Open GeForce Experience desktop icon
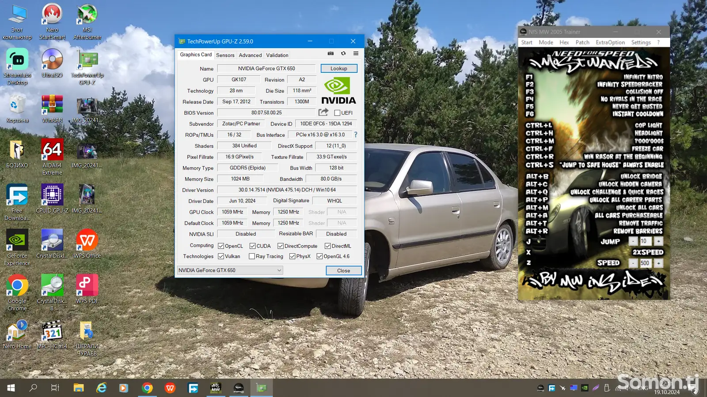Screen dimensions: 707x397 click(x=17, y=247)
